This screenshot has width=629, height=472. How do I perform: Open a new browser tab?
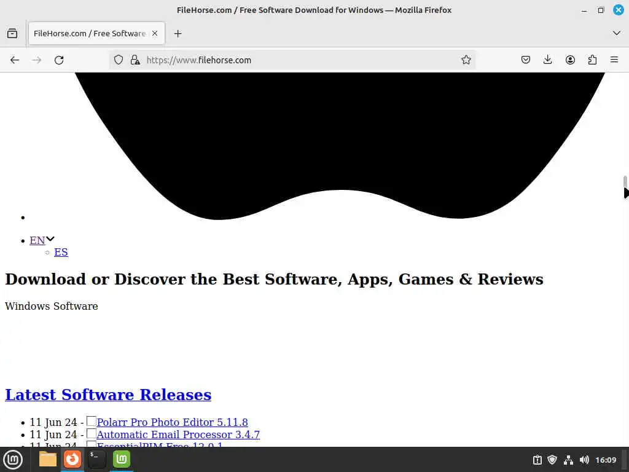178,34
